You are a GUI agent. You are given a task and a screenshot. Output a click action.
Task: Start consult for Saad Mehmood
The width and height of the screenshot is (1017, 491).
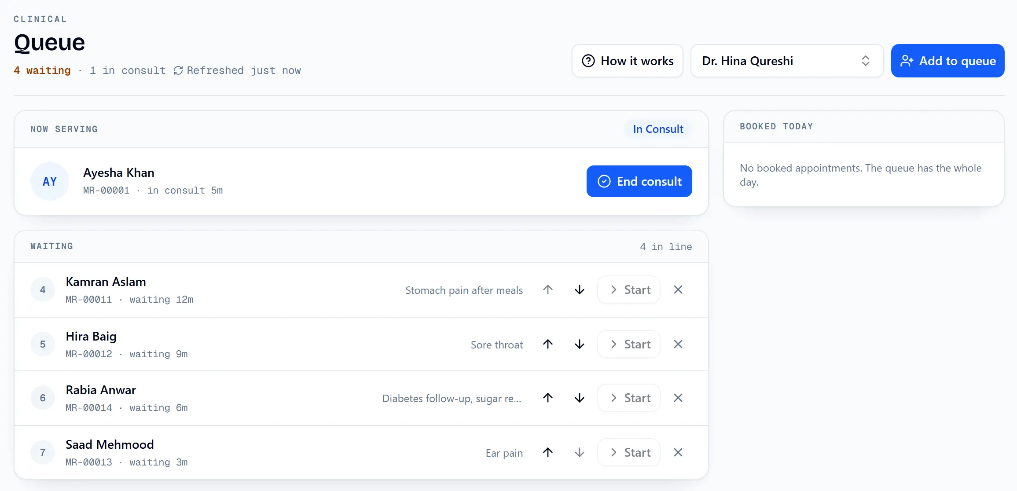pyautogui.click(x=629, y=452)
